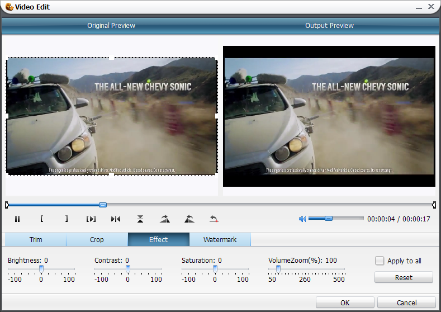441x312 pixels.
Task: Click the Cancel button
Action: point(406,302)
